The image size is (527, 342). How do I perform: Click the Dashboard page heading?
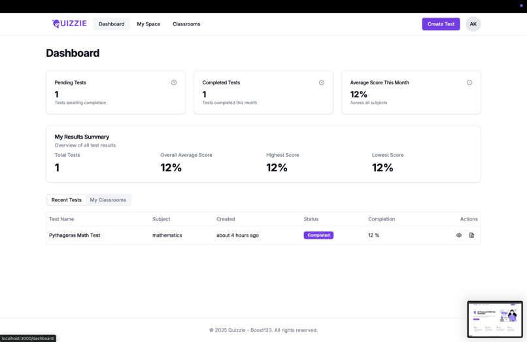[73, 53]
